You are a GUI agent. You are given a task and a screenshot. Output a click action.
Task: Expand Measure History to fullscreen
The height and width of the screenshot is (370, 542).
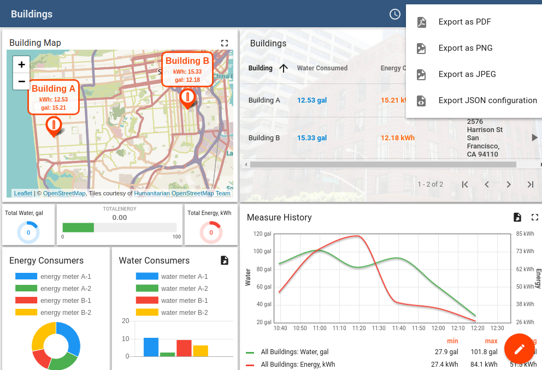click(x=534, y=217)
